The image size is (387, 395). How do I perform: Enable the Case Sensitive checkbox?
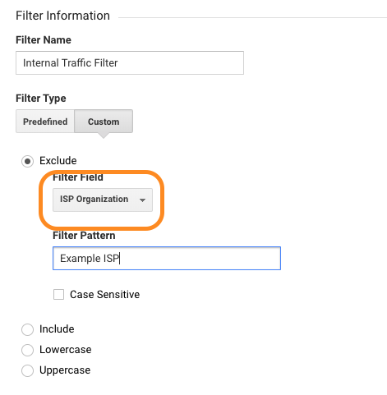pyautogui.click(x=58, y=295)
